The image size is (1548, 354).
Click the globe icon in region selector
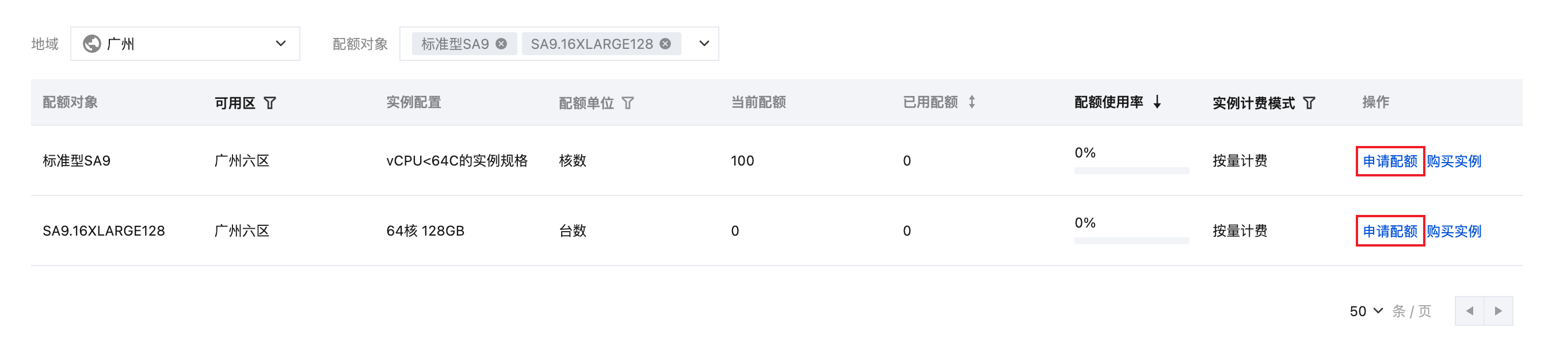tap(91, 44)
